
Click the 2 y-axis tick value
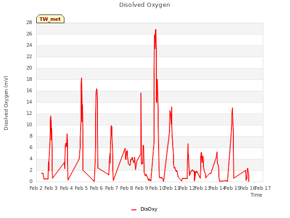(31, 170)
